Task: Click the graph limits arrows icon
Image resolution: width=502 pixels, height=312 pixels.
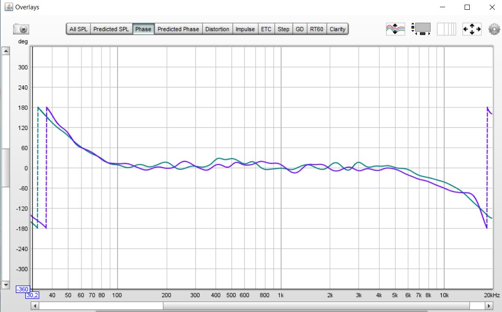Action: coord(472,29)
